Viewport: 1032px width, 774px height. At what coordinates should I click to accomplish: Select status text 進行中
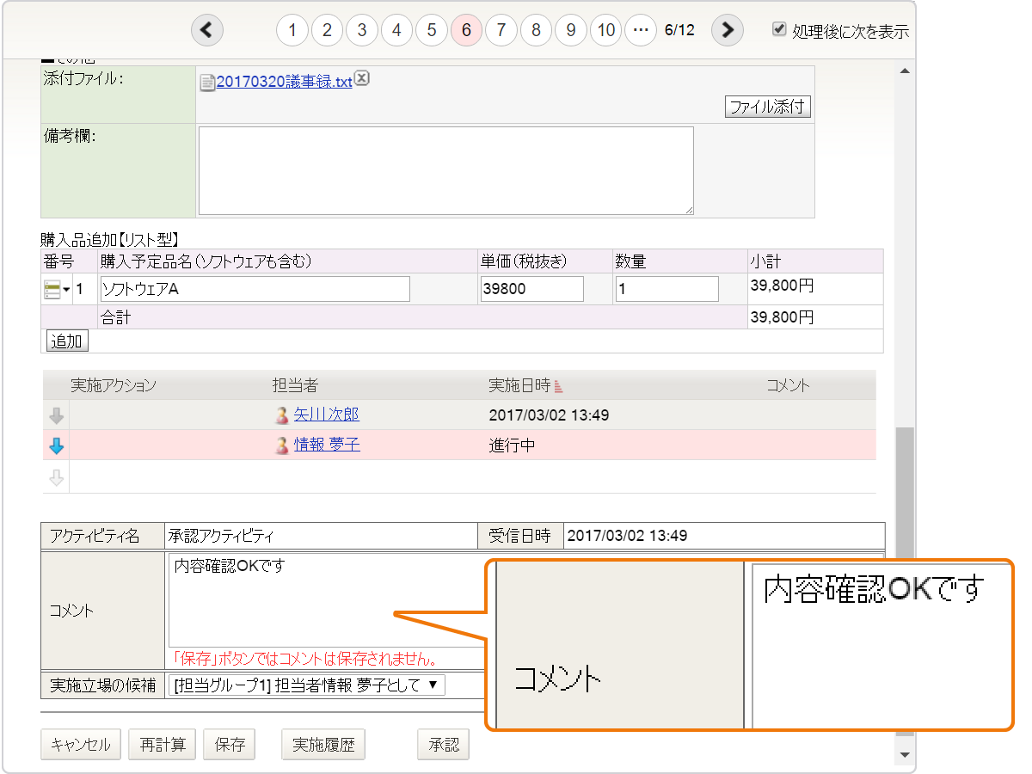pyautogui.click(x=512, y=445)
